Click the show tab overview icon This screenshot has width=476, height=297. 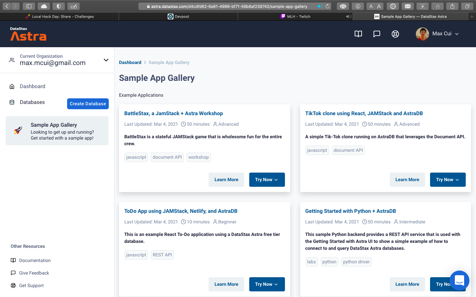(x=467, y=6)
